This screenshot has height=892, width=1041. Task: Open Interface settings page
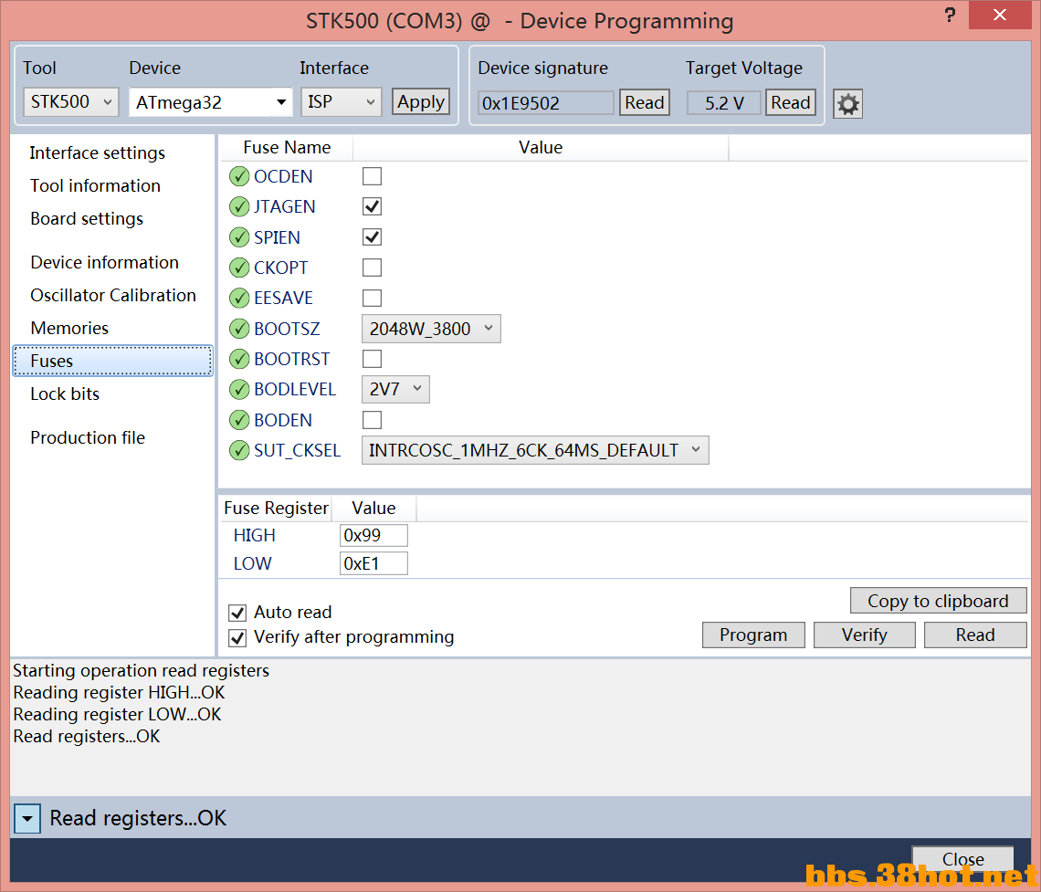(x=98, y=153)
